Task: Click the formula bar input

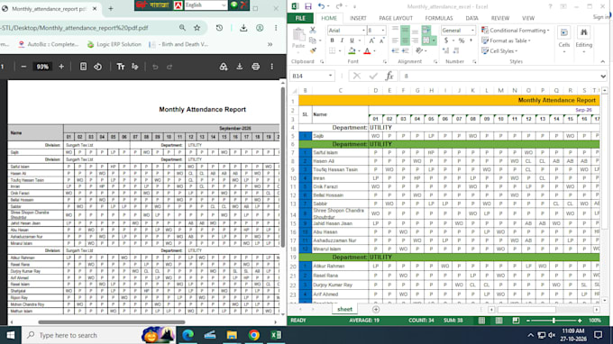Action: coord(499,77)
